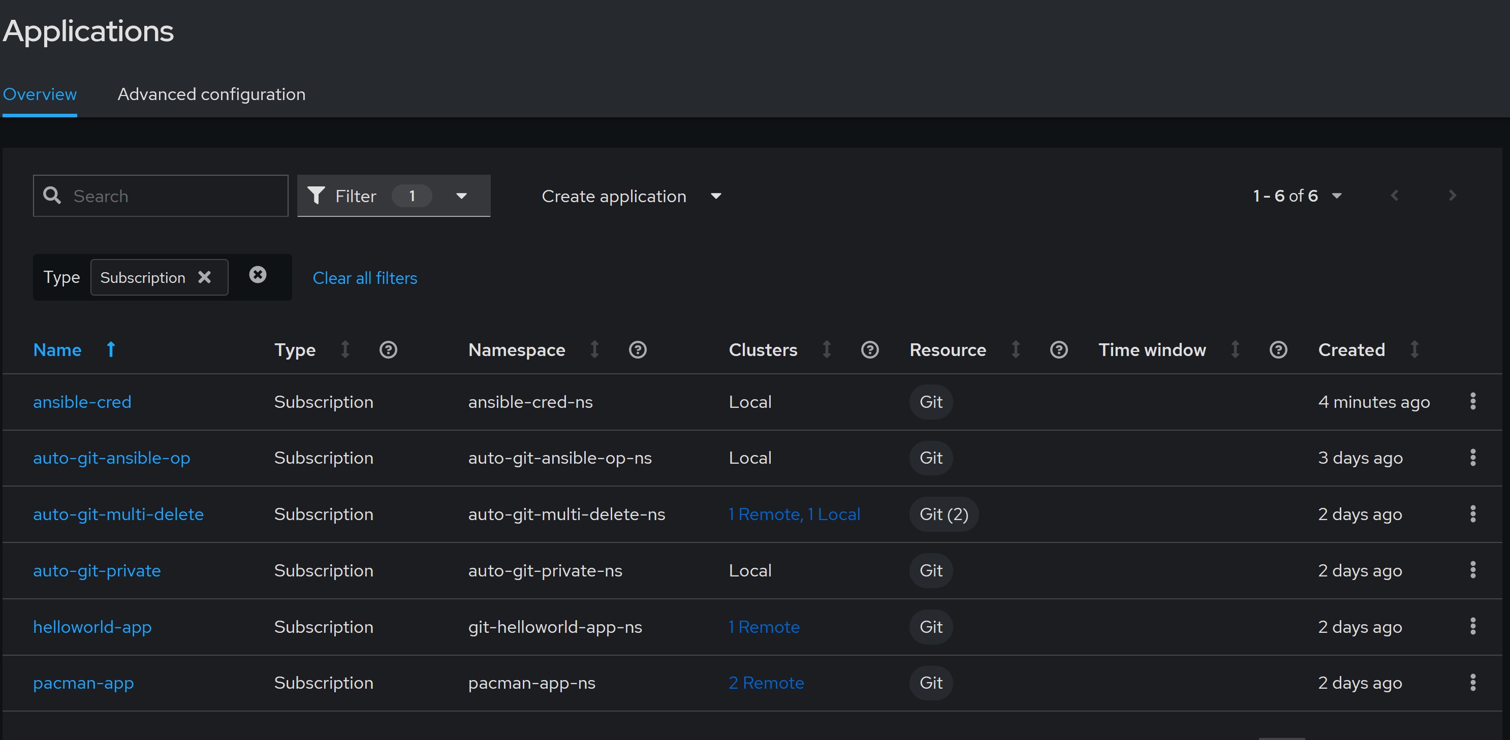
Task: Switch to the Advanced configuration tab
Action: point(211,94)
